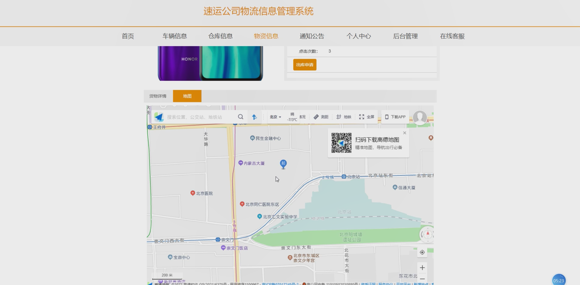Switch to the 地图 tab
This screenshot has height=285, width=580.
[187, 96]
